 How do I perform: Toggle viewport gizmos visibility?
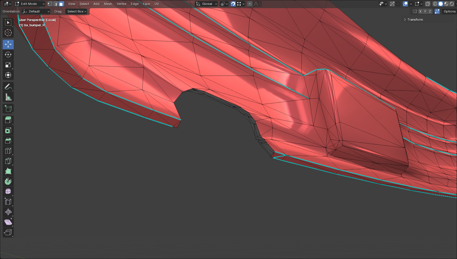point(392,4)
